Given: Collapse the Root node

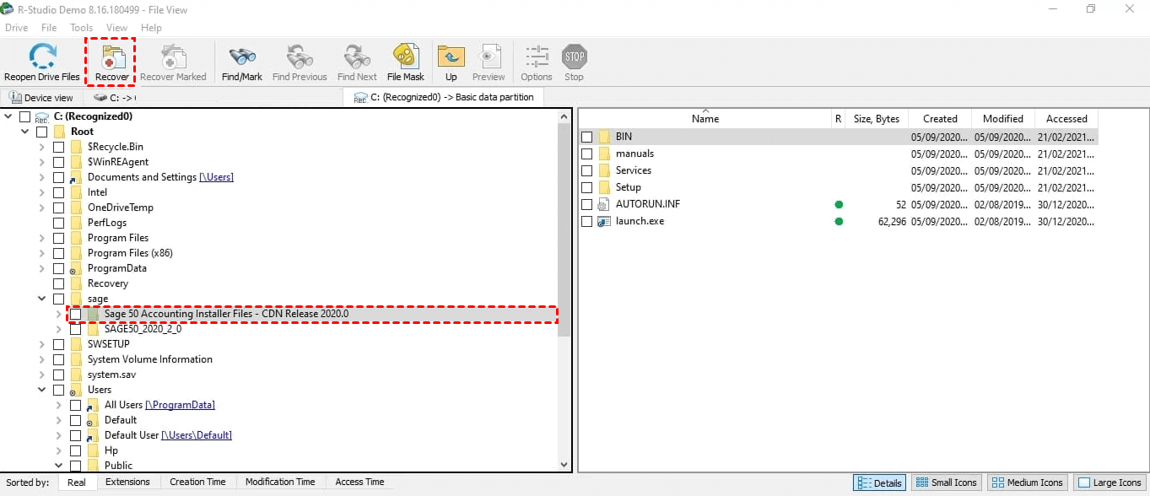Looking at the screenshot, I should (25, 132).
